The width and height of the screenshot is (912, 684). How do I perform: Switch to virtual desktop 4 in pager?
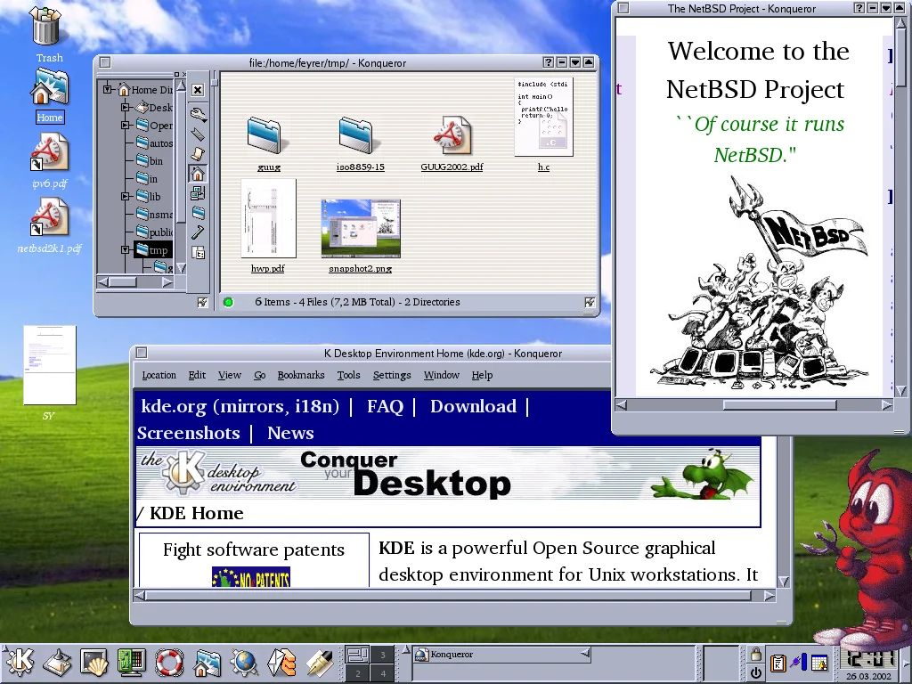(x=383, y=673)
